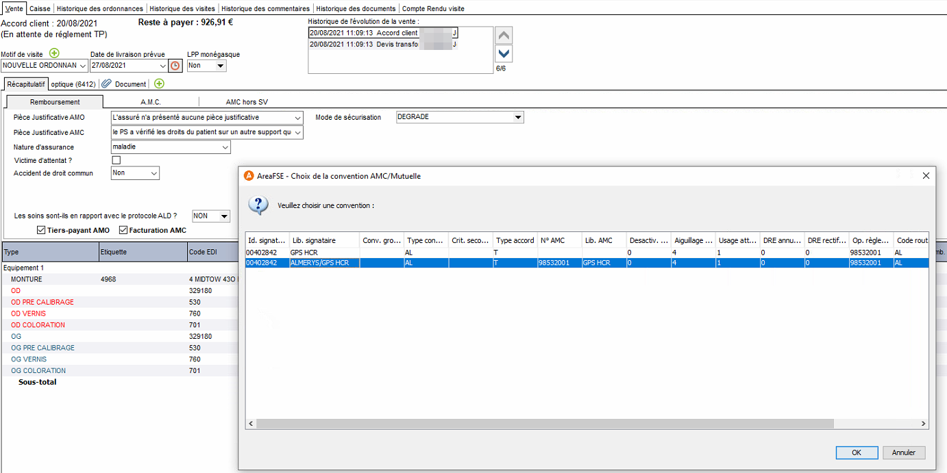947x473 pixels.
Task: Select the GPS HCR convention row
Action: 587,253
